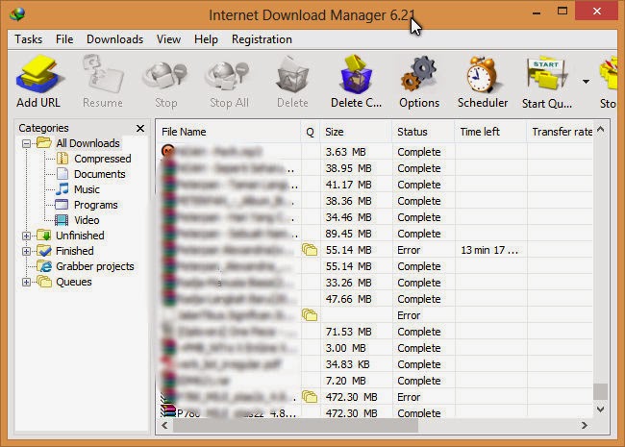
Task: Select the 41.17 MB size cell
Action: pos(348,185)
